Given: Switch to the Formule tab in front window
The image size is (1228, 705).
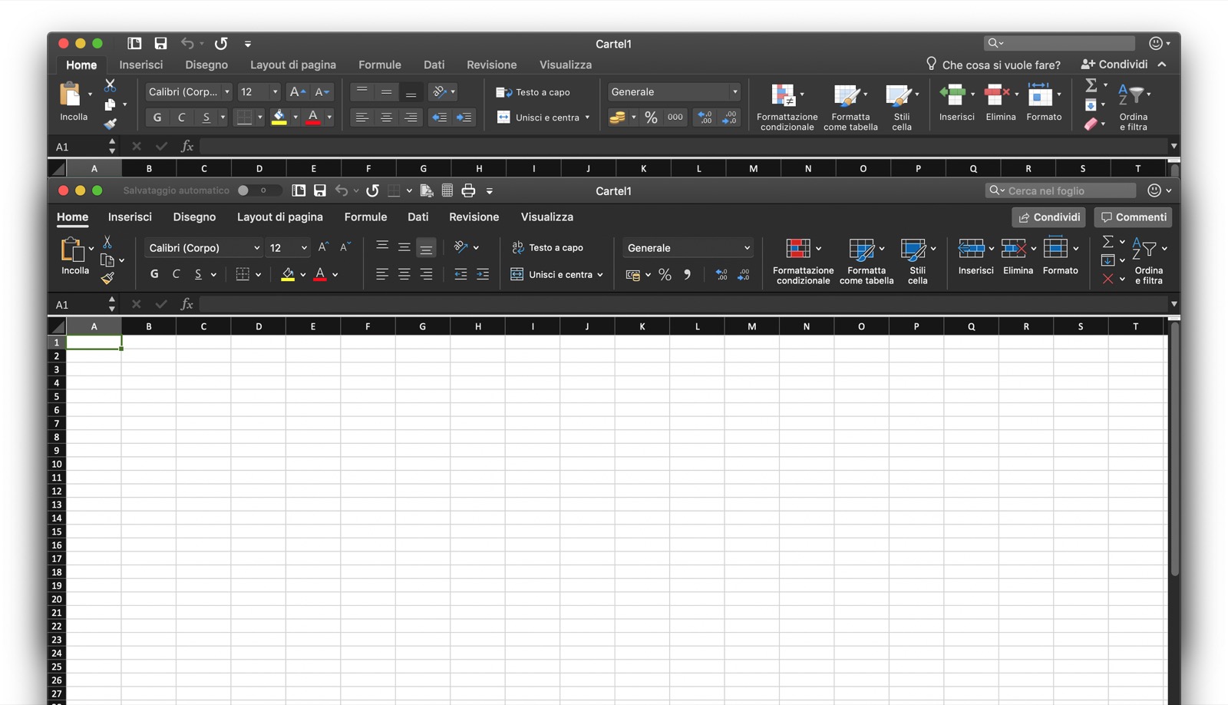Looking at the screenshot, I should [365, 217].
